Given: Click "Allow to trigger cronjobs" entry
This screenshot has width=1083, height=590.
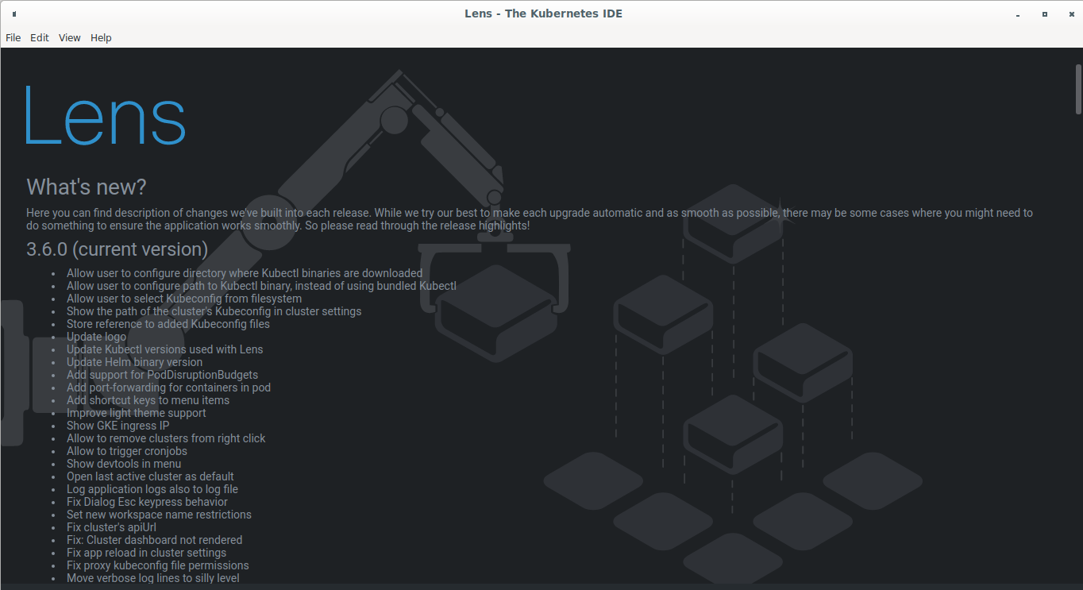Looking at the screenshot, I should (x=127, y=451).
